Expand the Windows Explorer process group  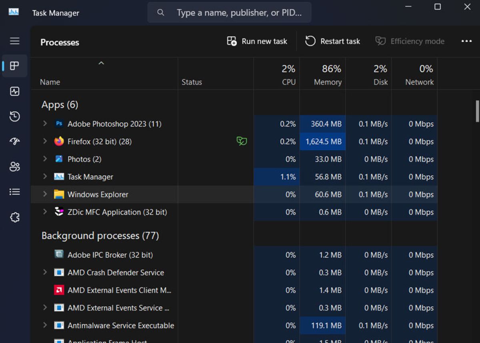coord(45,194)
